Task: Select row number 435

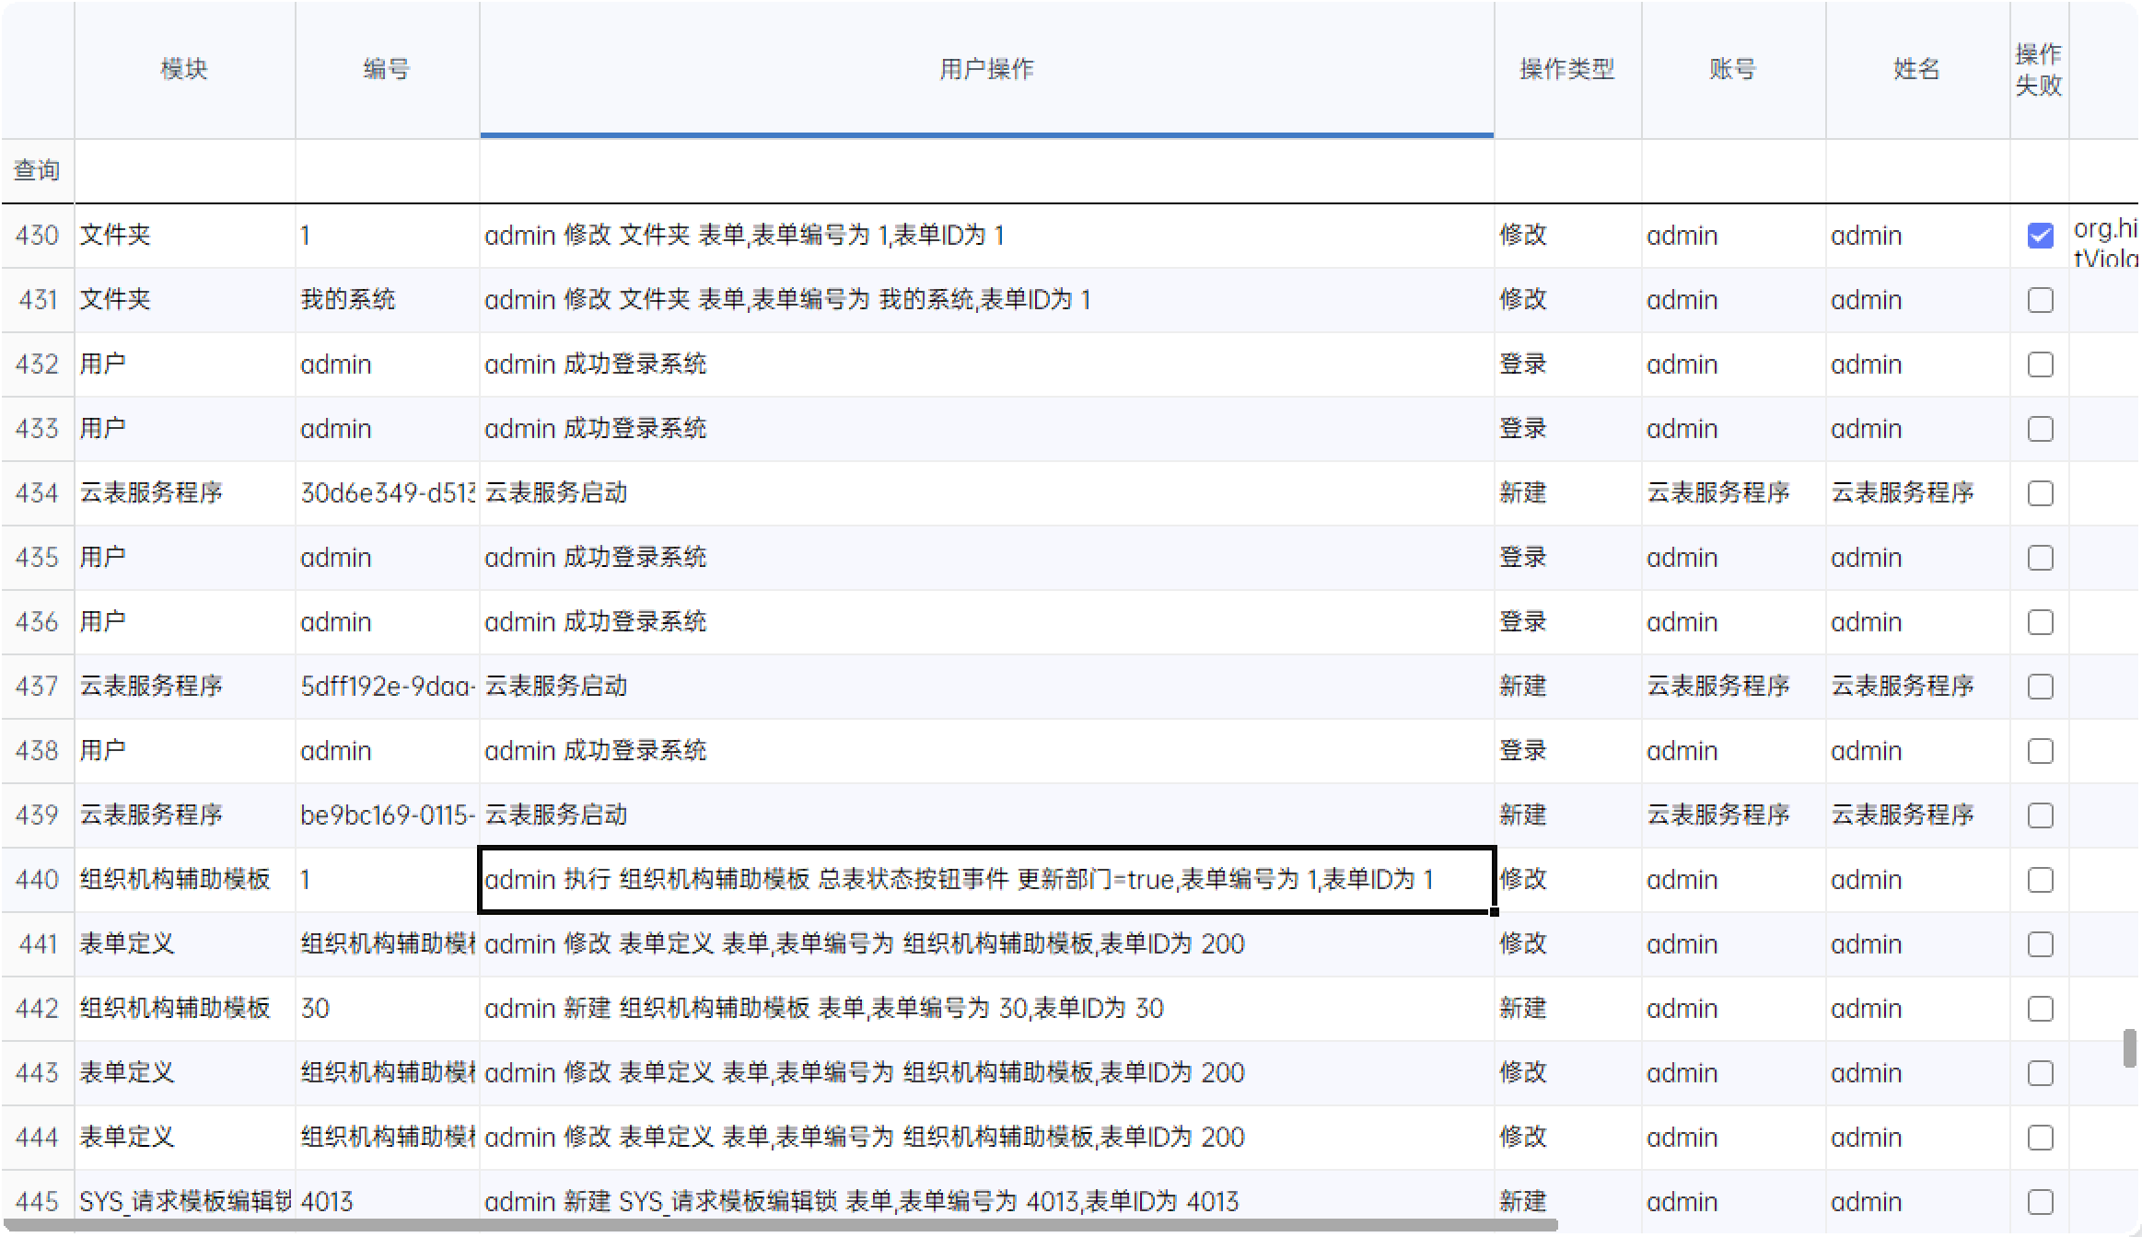Action: [x=37, y=558]
